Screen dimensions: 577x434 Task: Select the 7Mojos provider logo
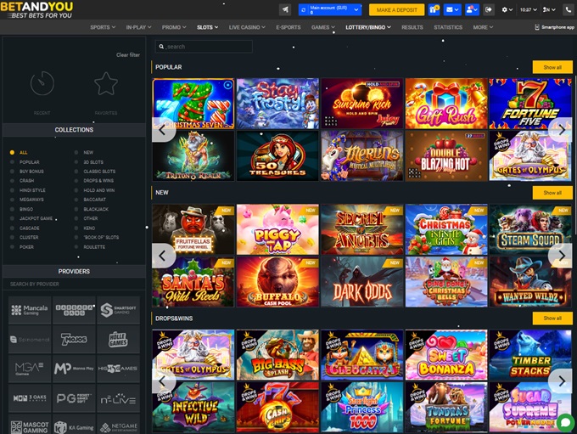click(74, 339)
